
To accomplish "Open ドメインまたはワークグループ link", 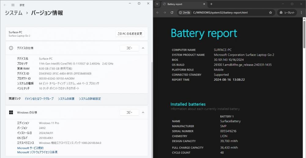I will click(39, 99).
